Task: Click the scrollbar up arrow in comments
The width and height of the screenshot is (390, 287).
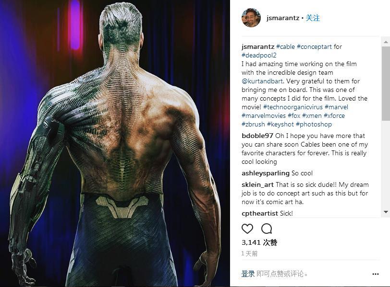Action: pyautogui.click(x=386, y=42)
